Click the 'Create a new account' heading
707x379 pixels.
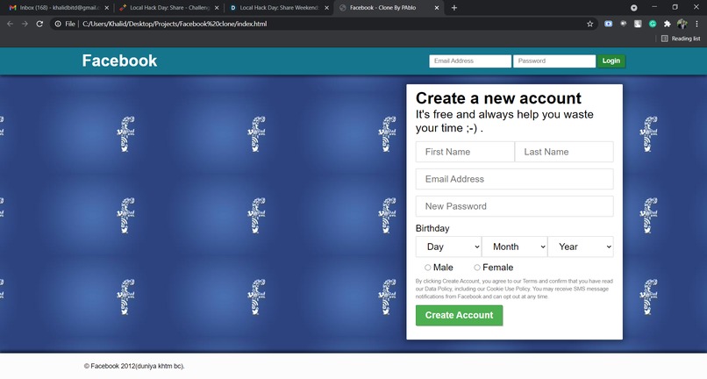[498, 98]
